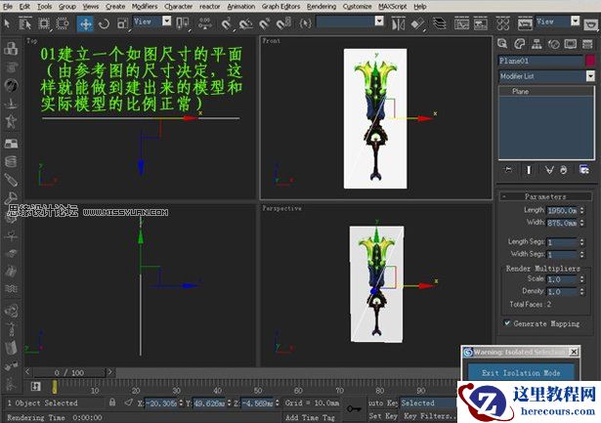Open the Modifiers menu
Screen dimensions: 601x423
[145, 7]
